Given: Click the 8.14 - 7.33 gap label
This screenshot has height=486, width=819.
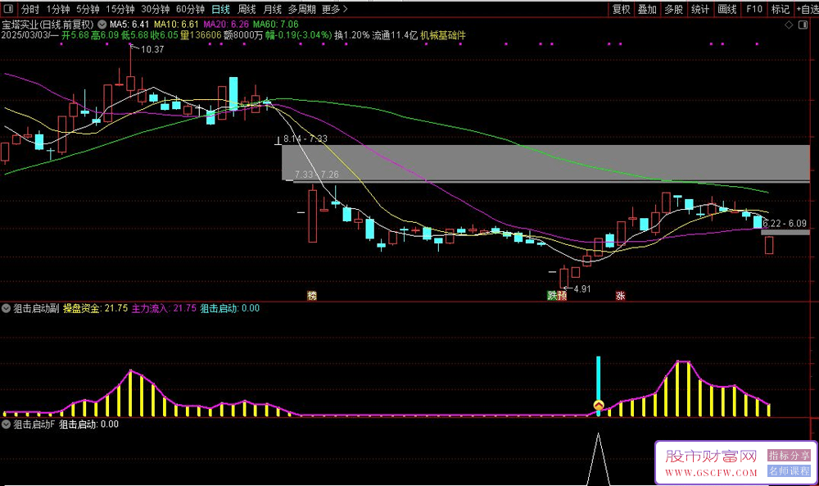Looking at the screenshot, I should coord(305,139).
